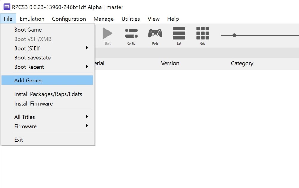Select Boot Savestate from menu
The width and height of the screenshot is (299, 188).
tap(32, 58)
